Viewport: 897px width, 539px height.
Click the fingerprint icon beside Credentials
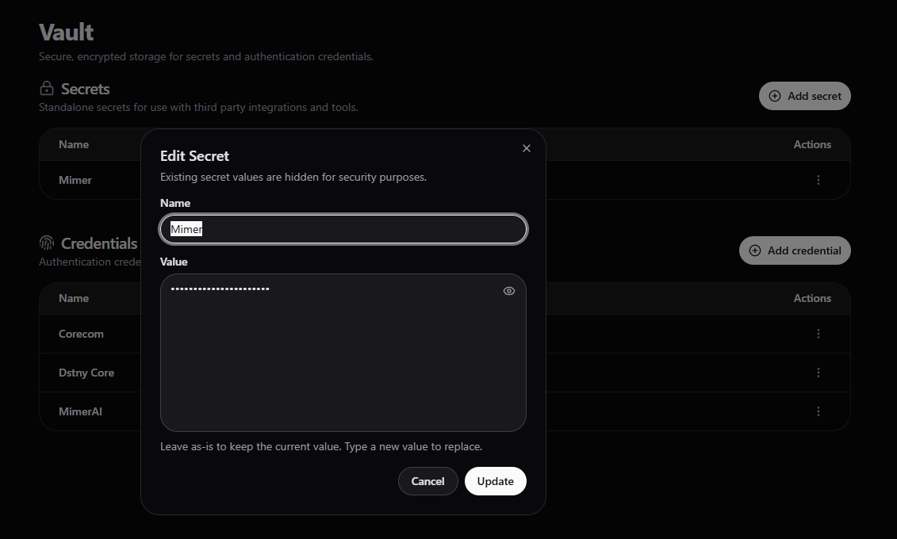click(47, 243)
